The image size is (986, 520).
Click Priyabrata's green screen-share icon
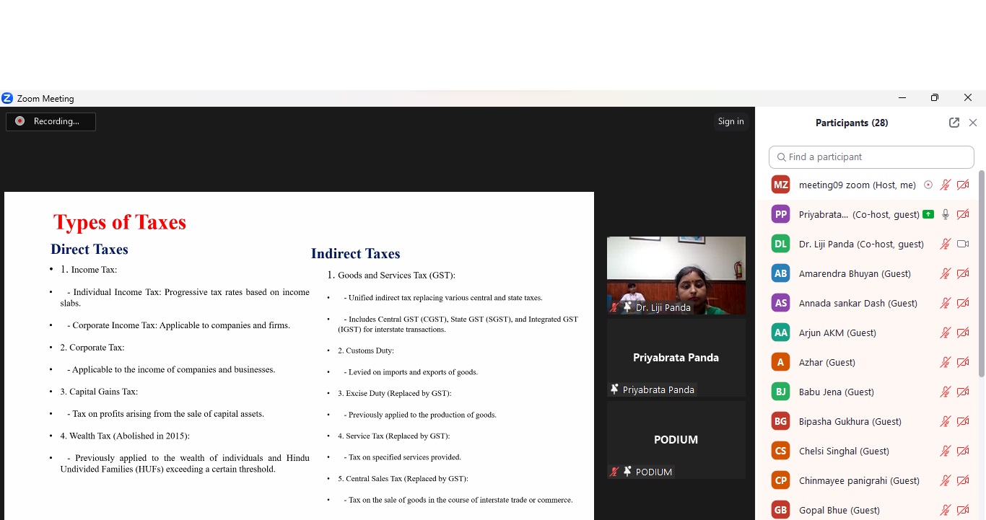[x=928, y=214]
